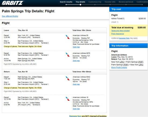
Task: Click American Airlines logo for flight 6942
Action: coord(68,78)
